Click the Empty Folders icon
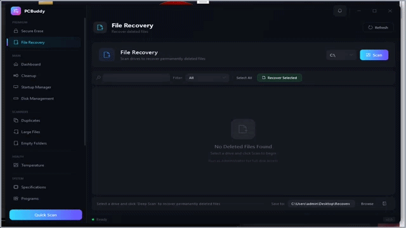This screenshot has width=406, height=228. point(16,143)
